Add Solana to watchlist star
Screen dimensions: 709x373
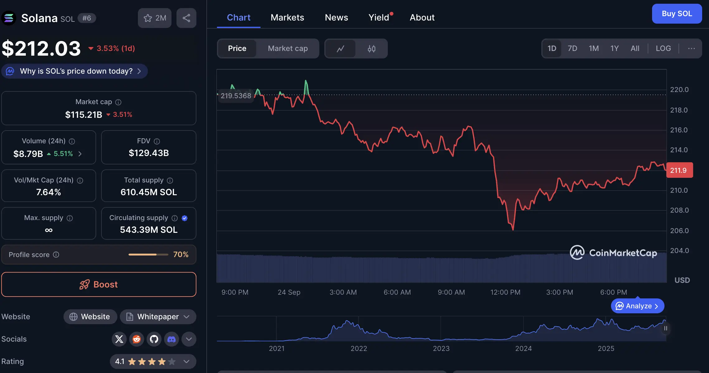155,18
